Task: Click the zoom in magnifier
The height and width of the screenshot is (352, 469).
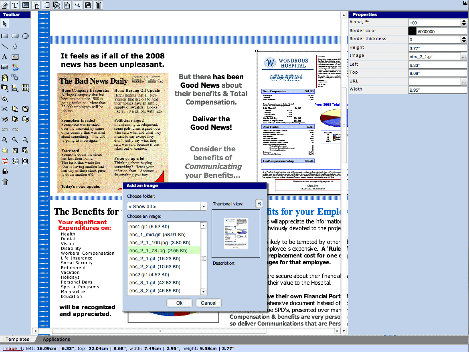Action: click(x=4, y=140)
